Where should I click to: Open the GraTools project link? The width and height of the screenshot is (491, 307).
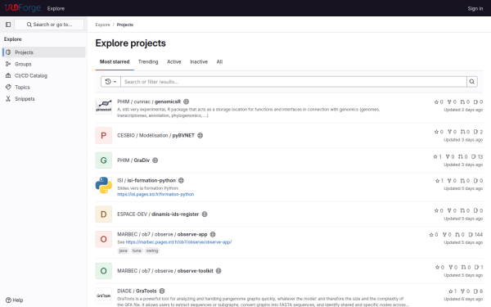pyautogui.click(x=137, y=291)
